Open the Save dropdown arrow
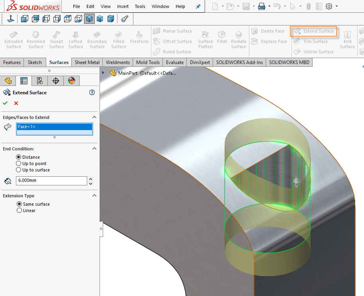364x296 pixels. (254, 6)
